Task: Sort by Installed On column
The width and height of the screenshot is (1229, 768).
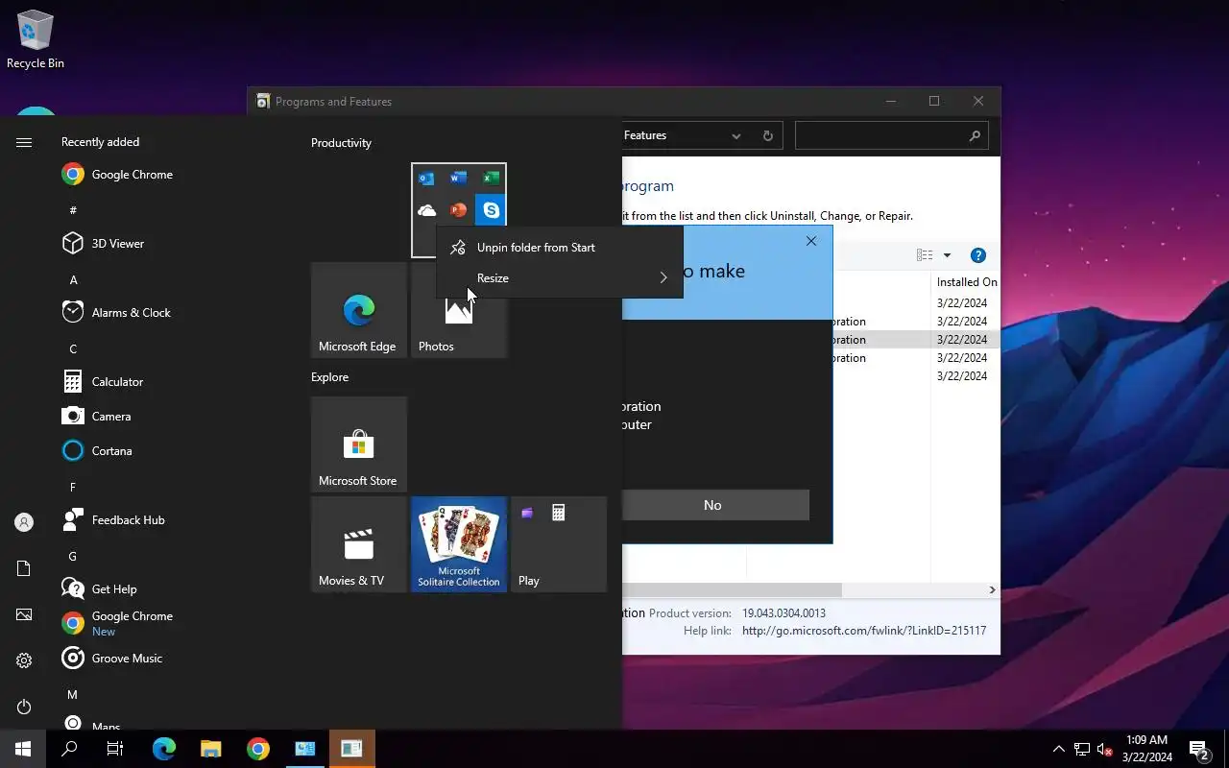Action: [x=966, y=282]
